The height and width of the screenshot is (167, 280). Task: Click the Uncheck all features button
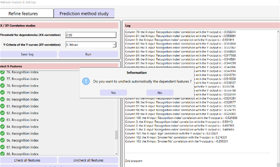(x=88, y=160)
